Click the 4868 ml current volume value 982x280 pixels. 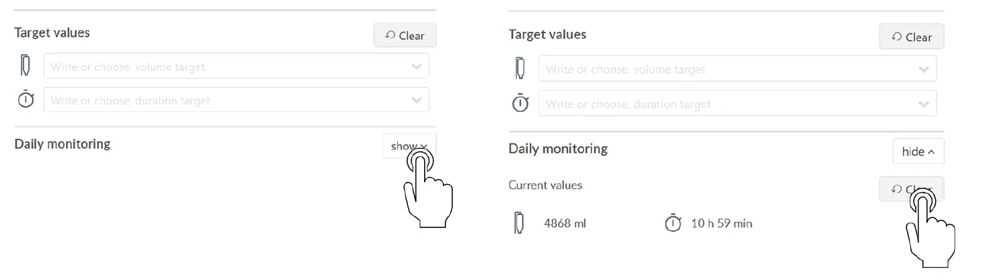pyautogui.click(x=565, y=223)
